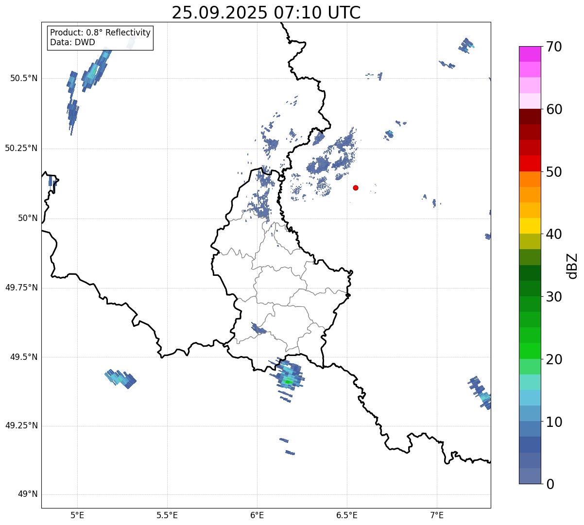Click the longitude label 5°E
The image size is (584, 525).
(78, 515)
